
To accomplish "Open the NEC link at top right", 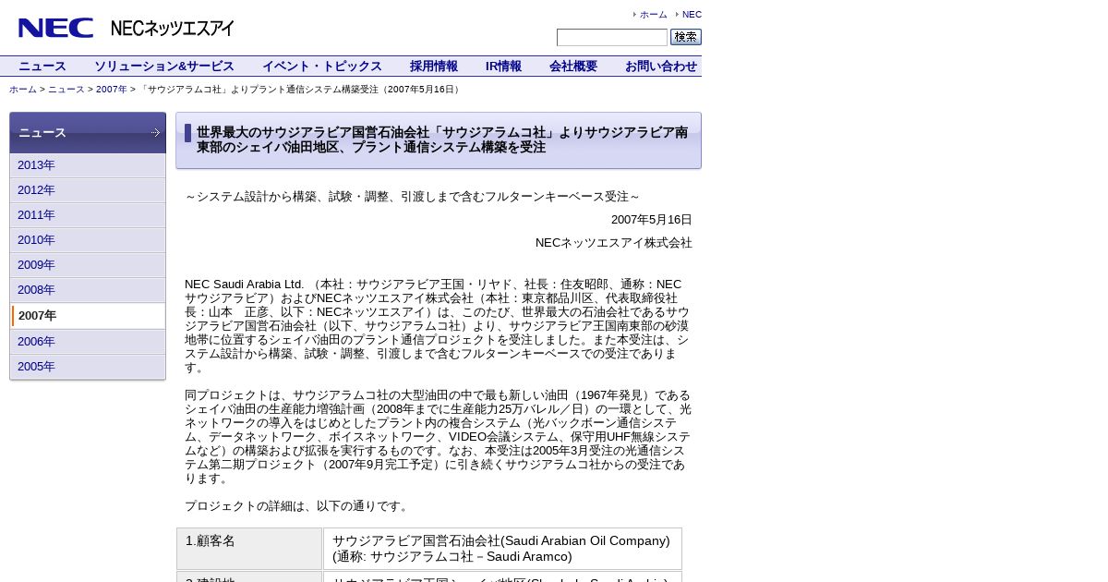I will point(692,15).
